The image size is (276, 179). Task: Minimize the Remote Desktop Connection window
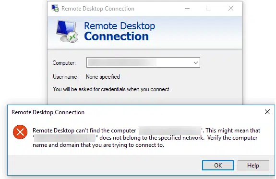187,8
